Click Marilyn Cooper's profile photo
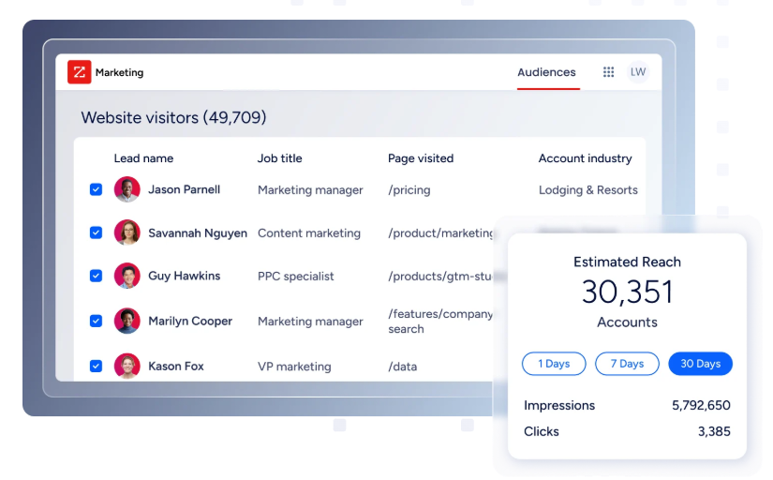The height and width of the screenshot is (480, 773). (x=127, y=321)
